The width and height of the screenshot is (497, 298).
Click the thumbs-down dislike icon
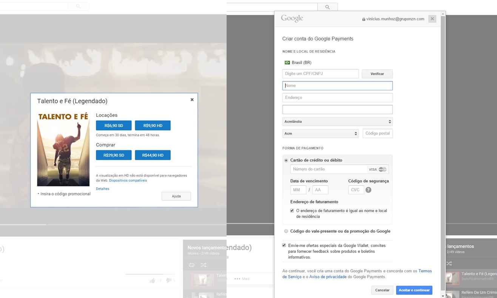pos(168,281)
